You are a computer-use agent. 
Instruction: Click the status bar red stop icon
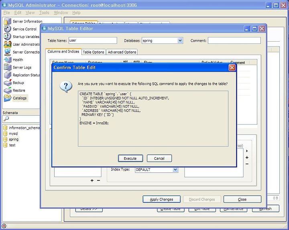[4, 226]
